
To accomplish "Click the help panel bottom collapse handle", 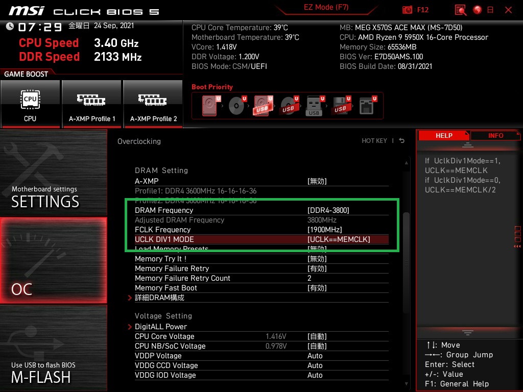I will tap(467, 333).
